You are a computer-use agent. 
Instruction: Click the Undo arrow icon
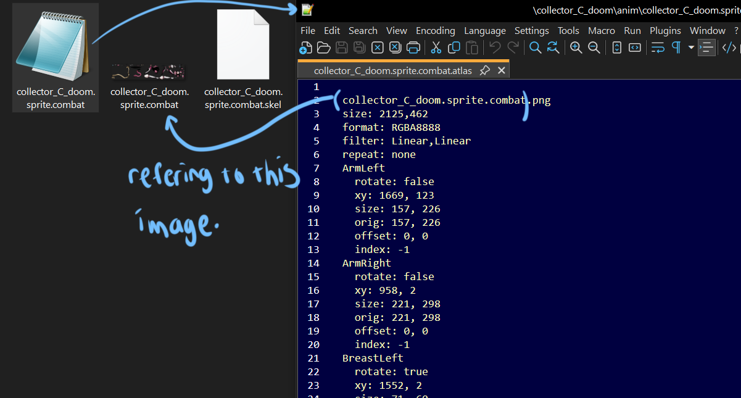pyautogui.click(x=494, y=48)
